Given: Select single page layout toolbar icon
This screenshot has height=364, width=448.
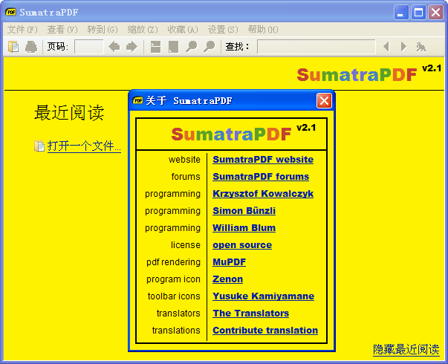Looking at the screenshot, I should pos(173,47).
